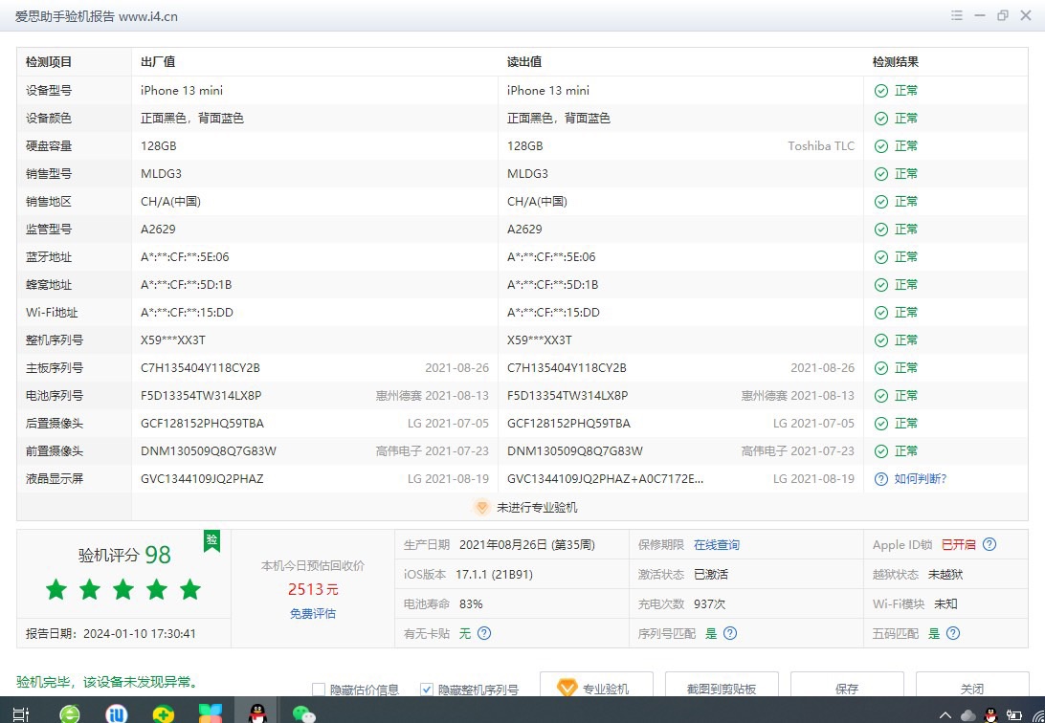The height and width of the screenshot is (723, 1045).
Task: Click the 专业验机 button
Action: click(x=596, y=685)
